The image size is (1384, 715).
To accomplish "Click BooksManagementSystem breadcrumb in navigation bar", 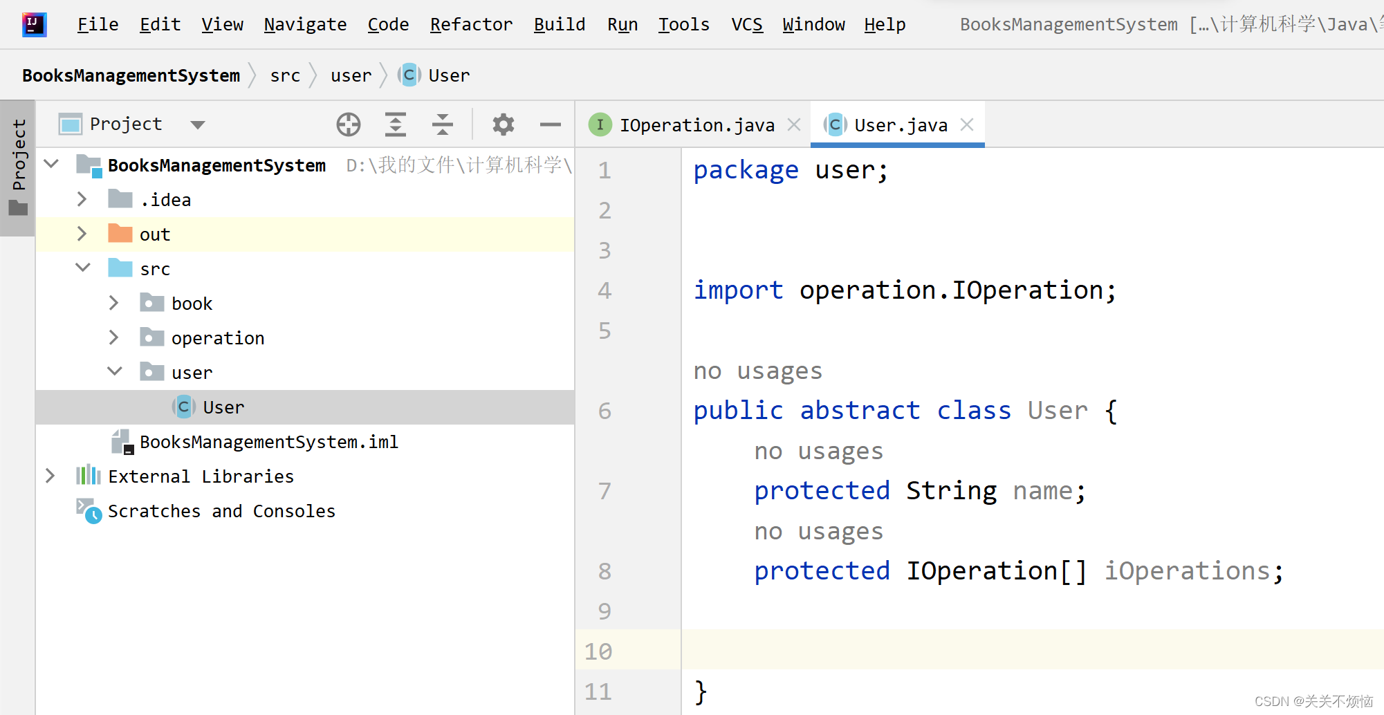I will coord(131,75).
